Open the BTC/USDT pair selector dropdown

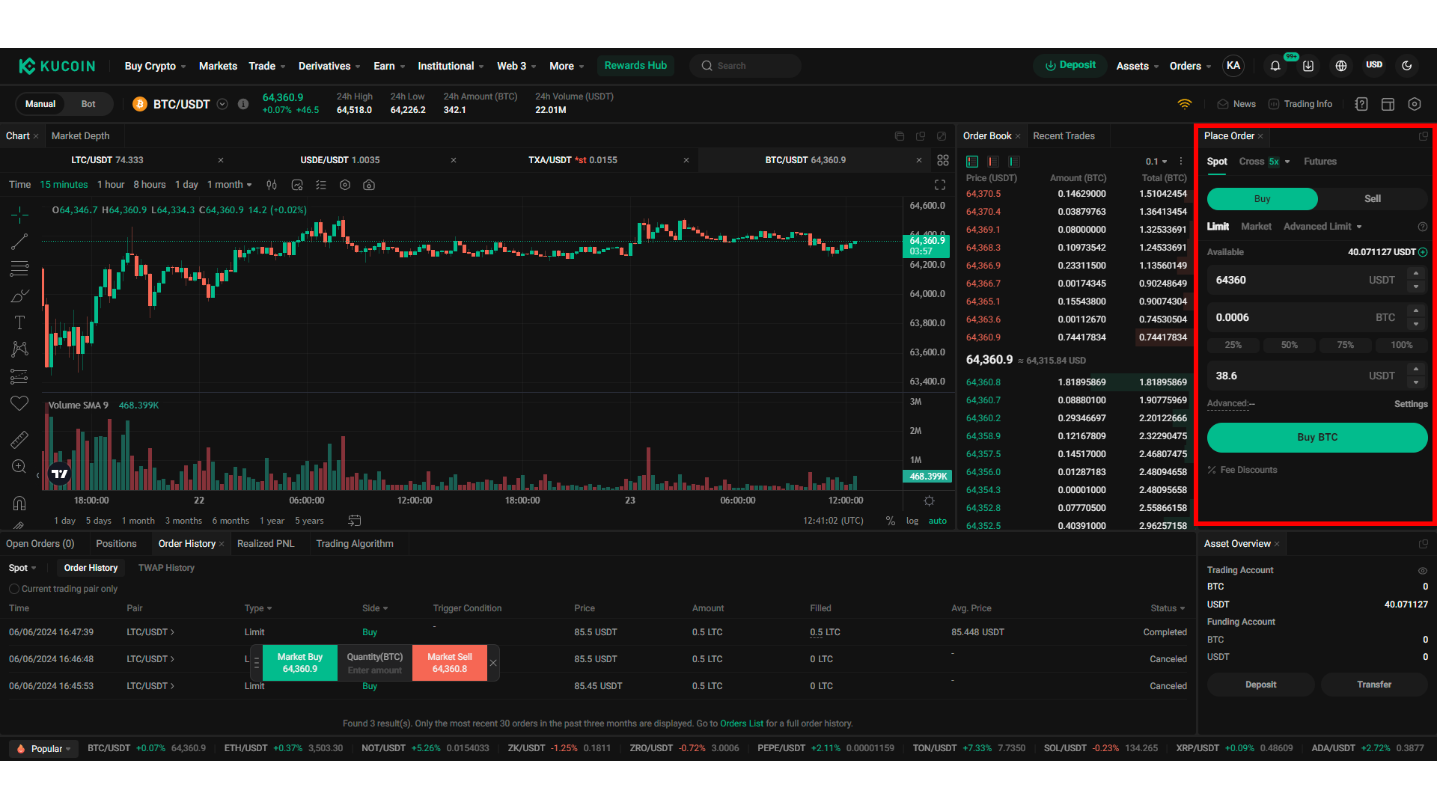tap(222, 104)
